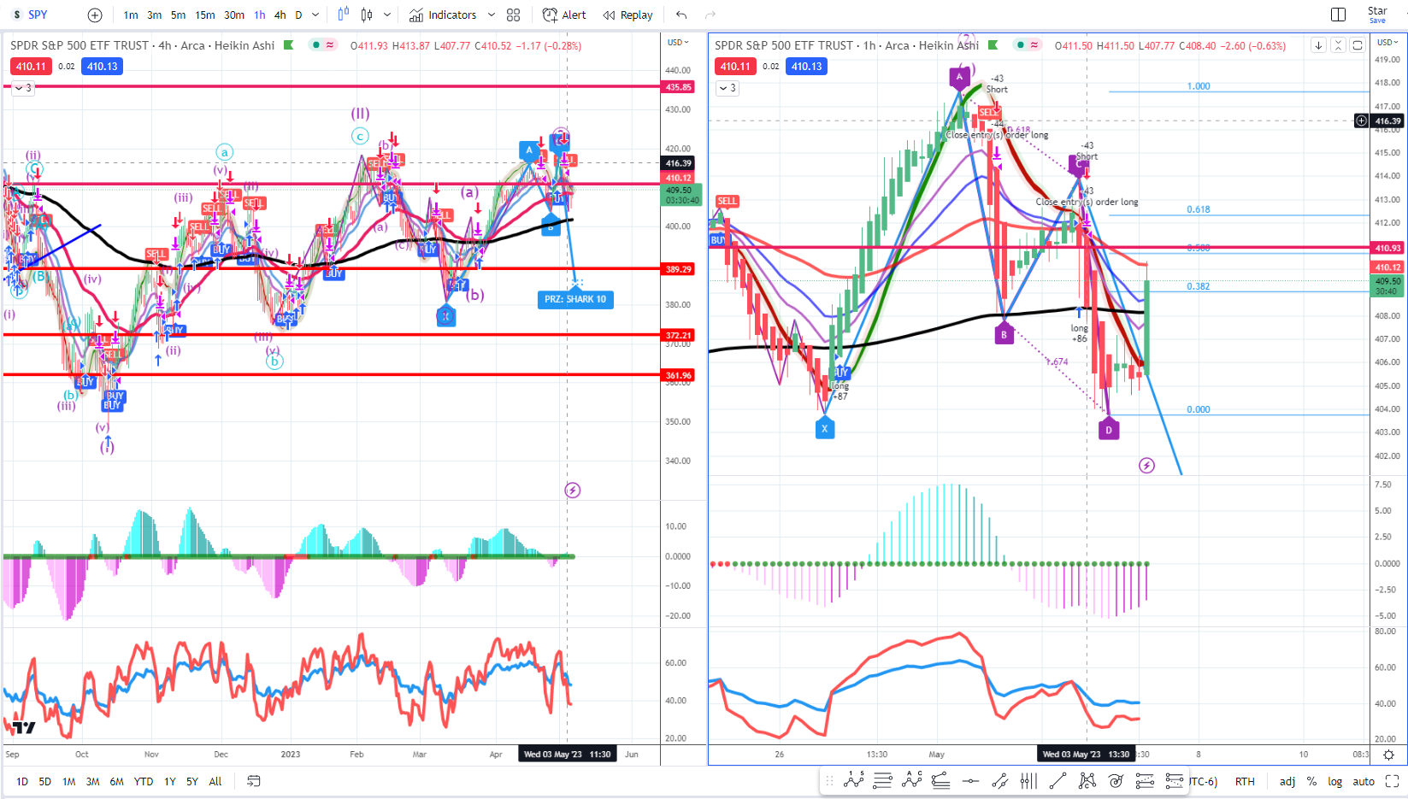The width and height of the screenshot is (1408, 799).
Task: Maximize the right chart pane
Action: coord(1358,45)
